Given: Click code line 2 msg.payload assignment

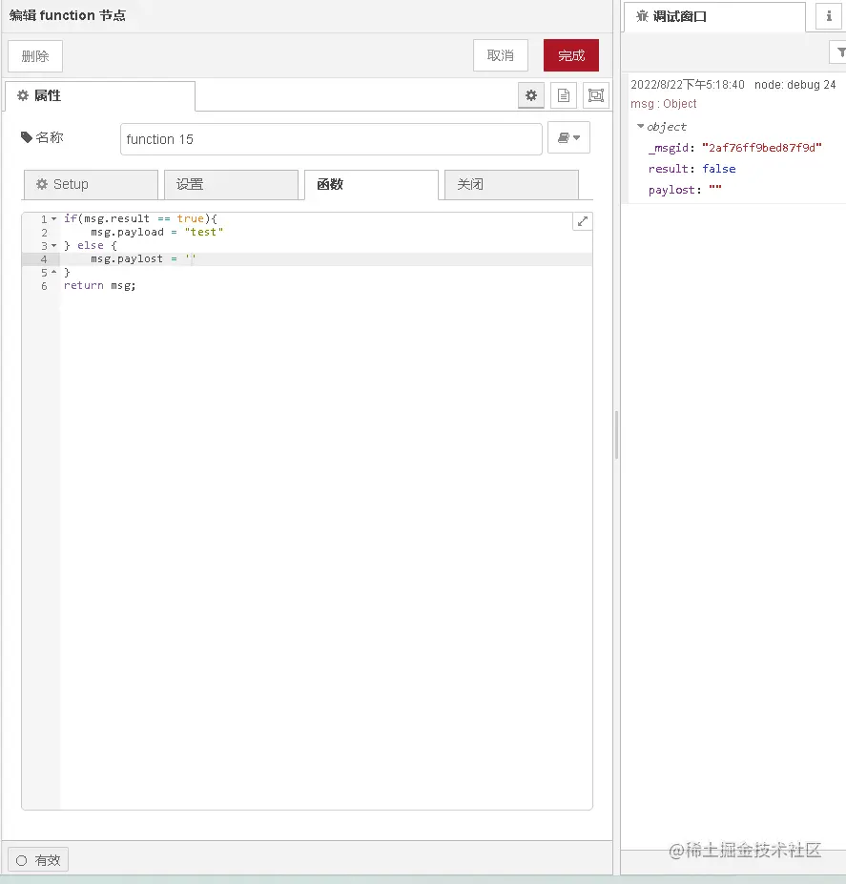Looking at the screenshot, I should tap(156, 233).
